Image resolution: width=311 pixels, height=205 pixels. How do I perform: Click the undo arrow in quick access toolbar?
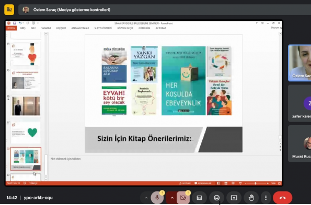(20, 23)
